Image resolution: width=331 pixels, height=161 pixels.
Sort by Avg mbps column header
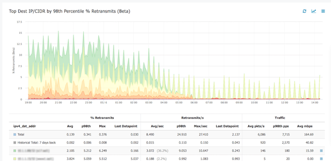(x=305, y=126)
